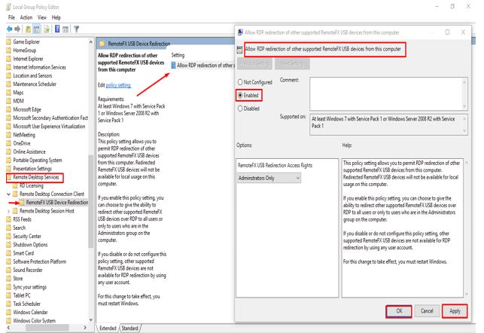The width and height of the screenshot is (484, 333).
Task: Toggle Show/Hide Console Tree toolbar icon
Action: [36, 29]
